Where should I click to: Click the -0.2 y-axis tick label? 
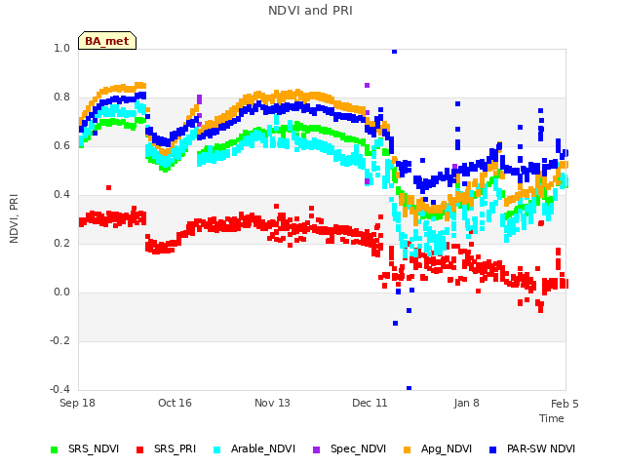[x=59, y=340]
